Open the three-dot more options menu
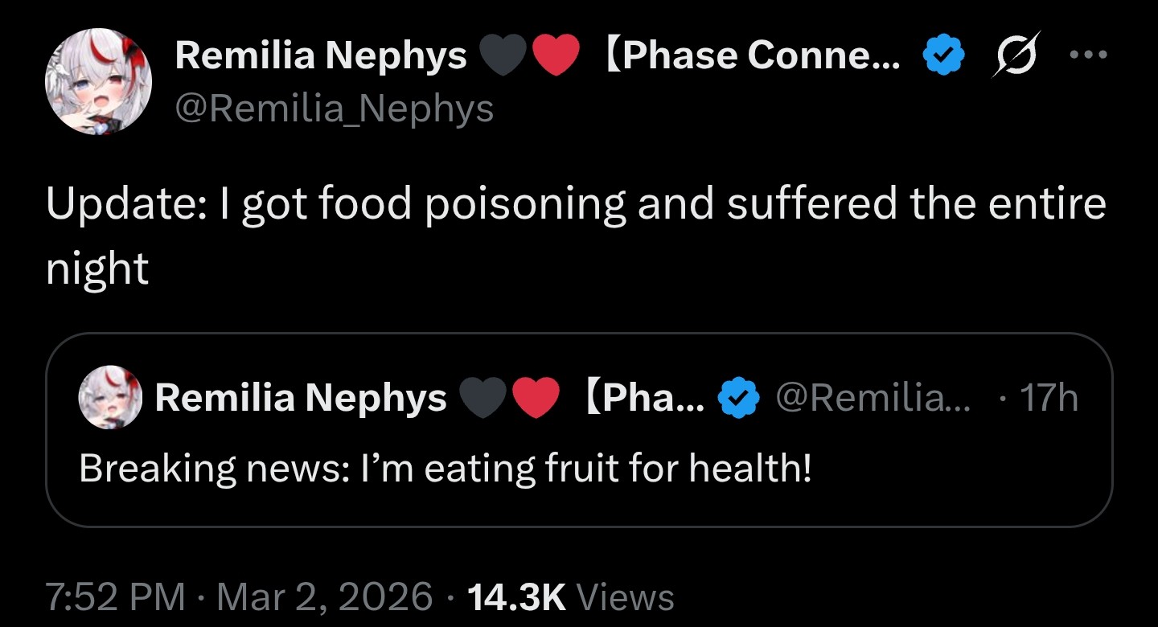Screen dimensions: 1158x627 click(x=1089, y=55)
